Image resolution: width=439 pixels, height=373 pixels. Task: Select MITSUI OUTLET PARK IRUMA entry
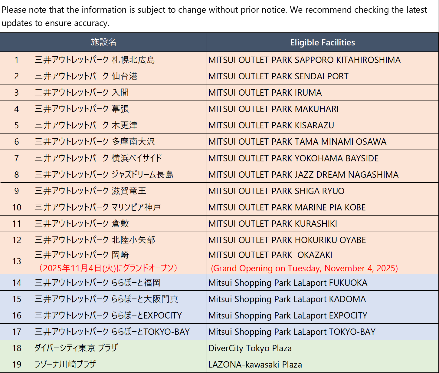pos(265,93)
